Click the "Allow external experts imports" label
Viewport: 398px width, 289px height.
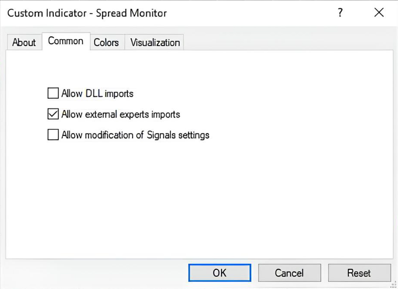coord(121,114)
